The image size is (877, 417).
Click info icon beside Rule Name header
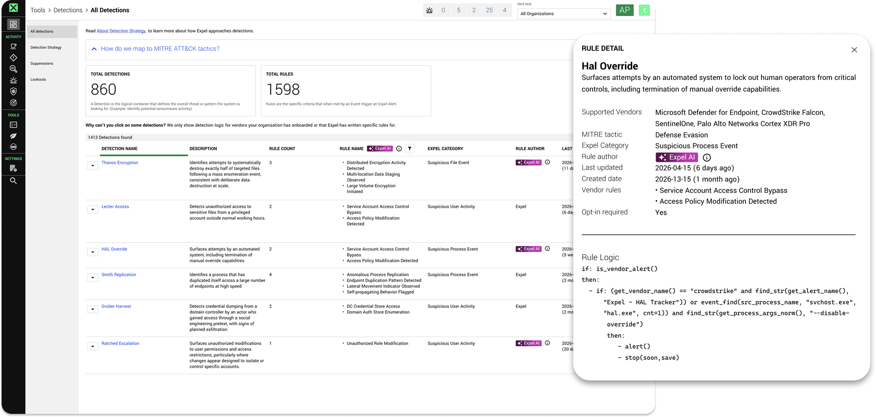pyautogui.click(x=399, y=149)
